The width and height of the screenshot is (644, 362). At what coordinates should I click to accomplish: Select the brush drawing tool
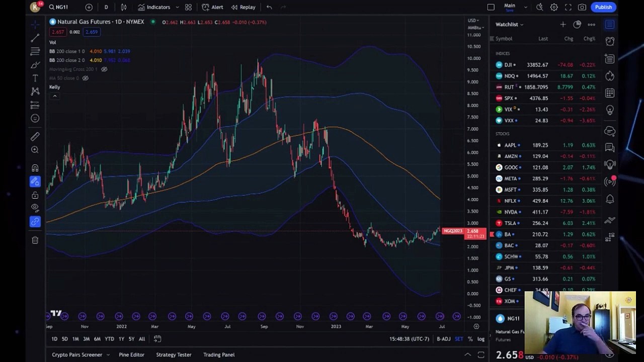[x=35, y=65]
